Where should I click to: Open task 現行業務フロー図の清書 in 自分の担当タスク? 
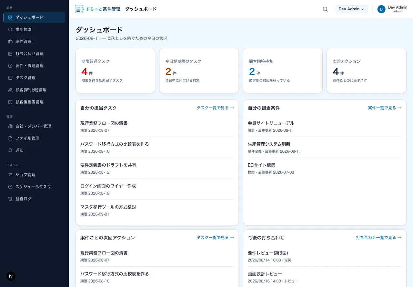click(x=157, y=127)
